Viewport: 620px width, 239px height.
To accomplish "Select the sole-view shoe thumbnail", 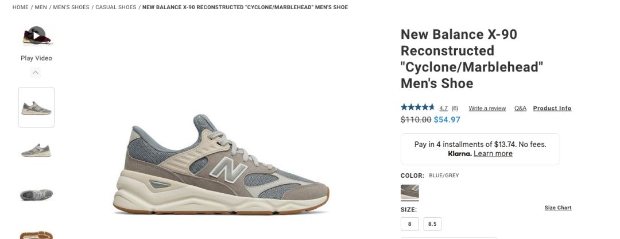I will [36, 234].
